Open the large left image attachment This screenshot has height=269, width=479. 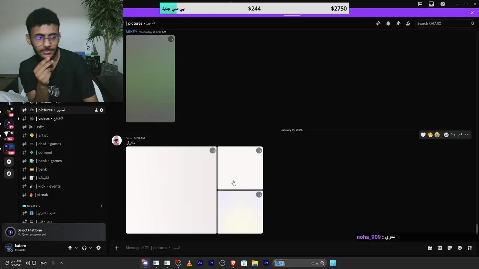coord(171,190)
